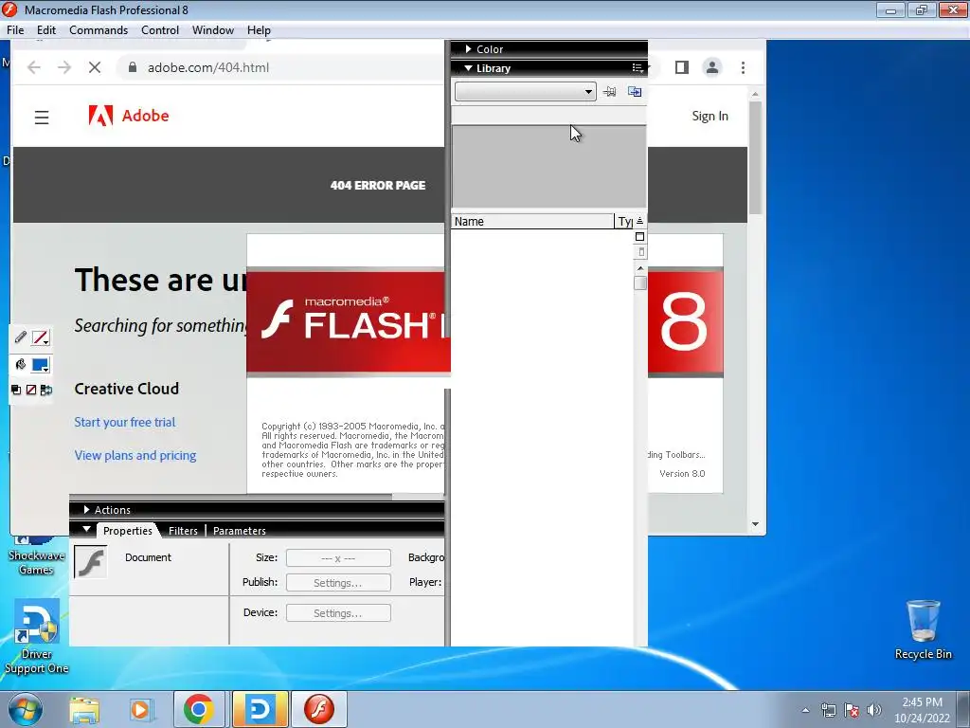The image size is (970, 728).
Task: Click the browser page scroll-down arrow
Action: [x=755, y=524]
